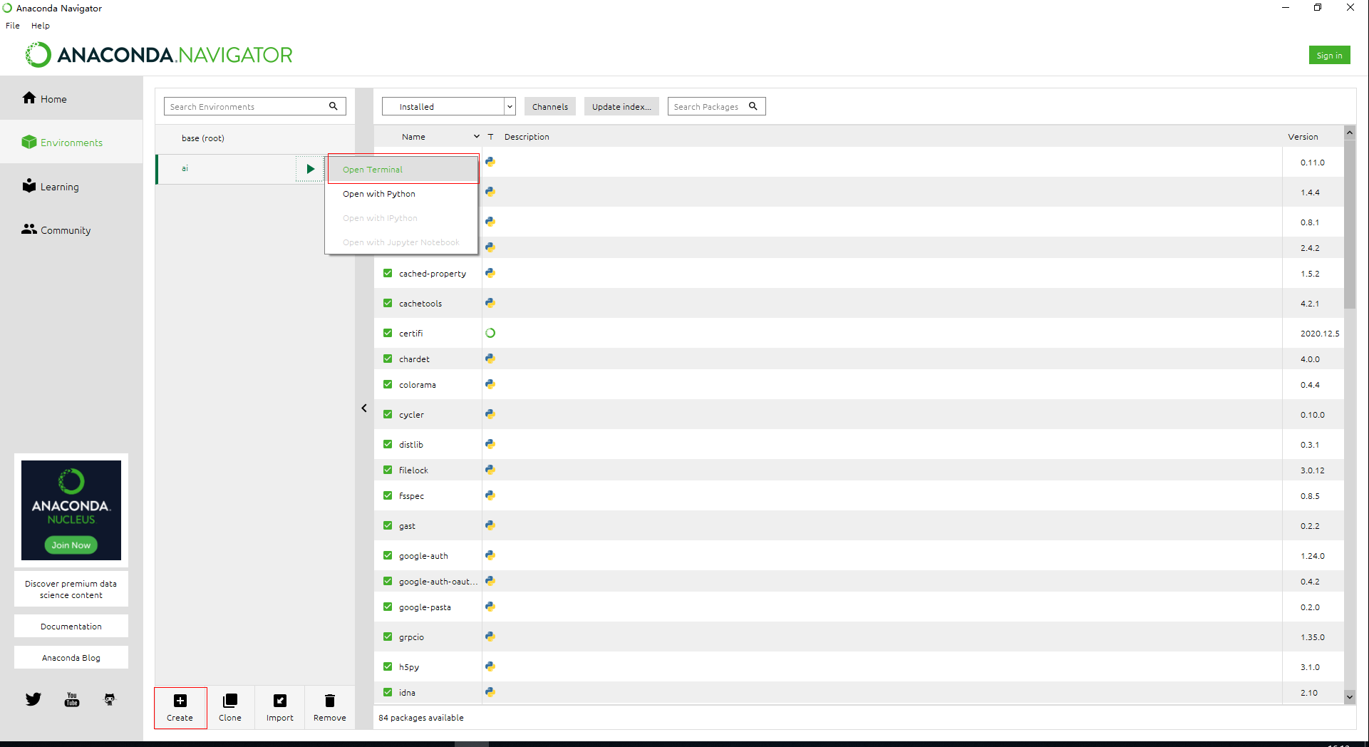Toggle the colorama package checkbox

coord(388,384)
